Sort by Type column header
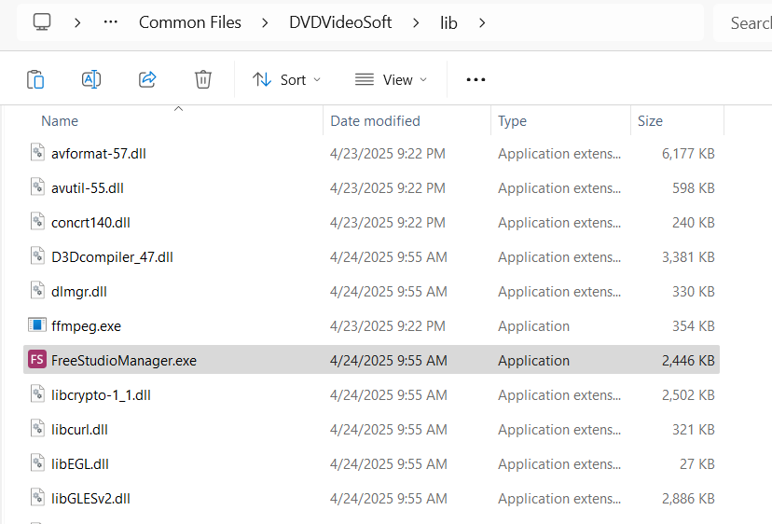 512,120
